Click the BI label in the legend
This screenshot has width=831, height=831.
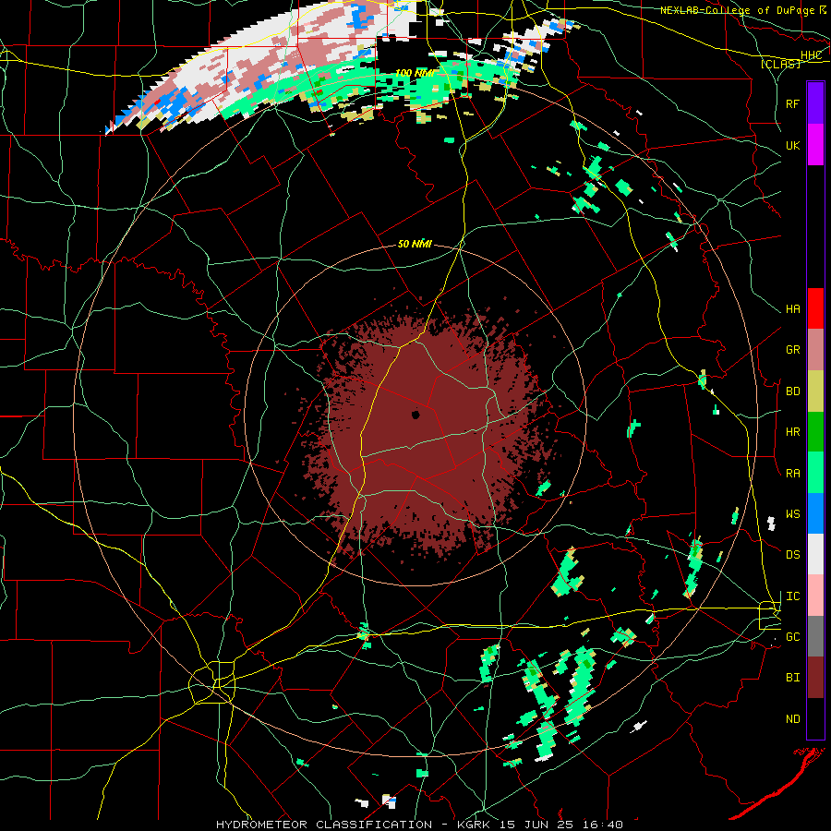792,678
